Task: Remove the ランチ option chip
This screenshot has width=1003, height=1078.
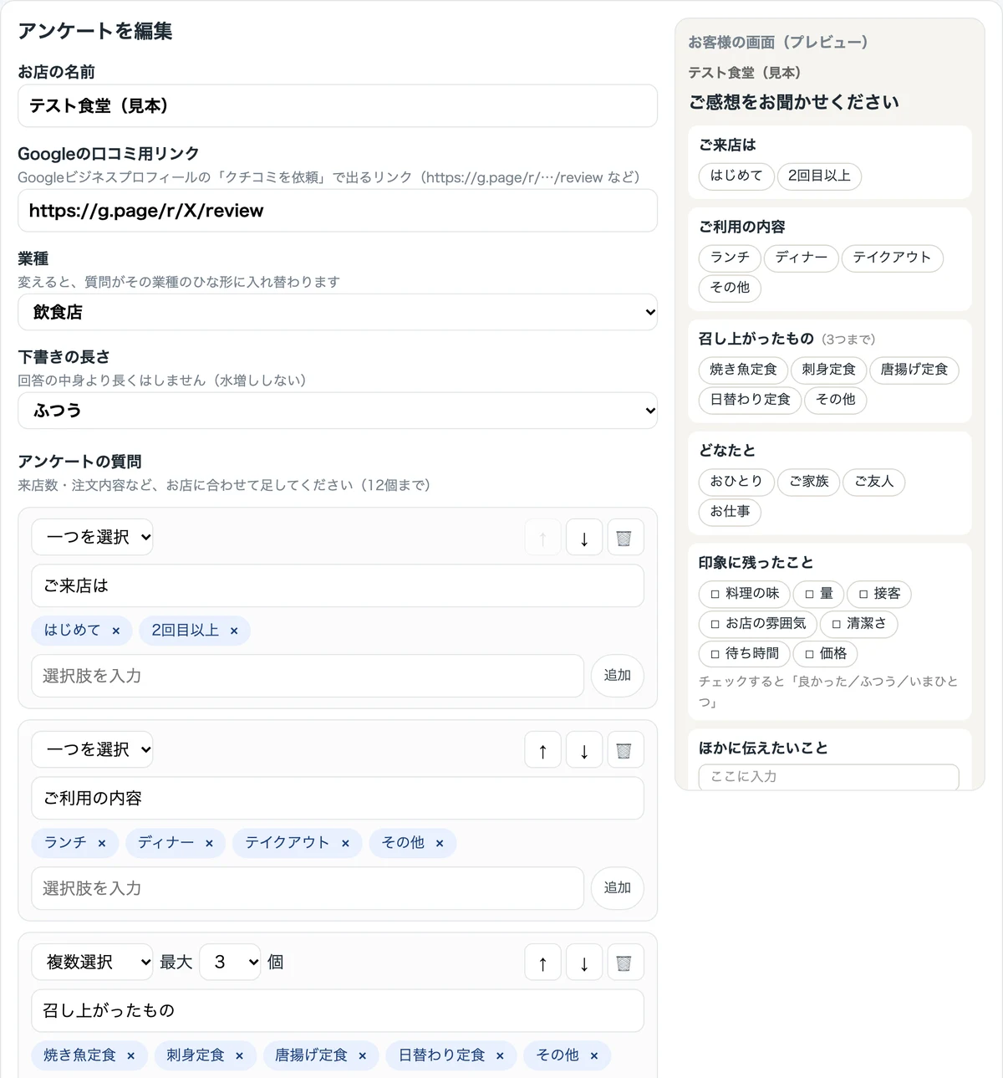Action: (x=102, y=843)
